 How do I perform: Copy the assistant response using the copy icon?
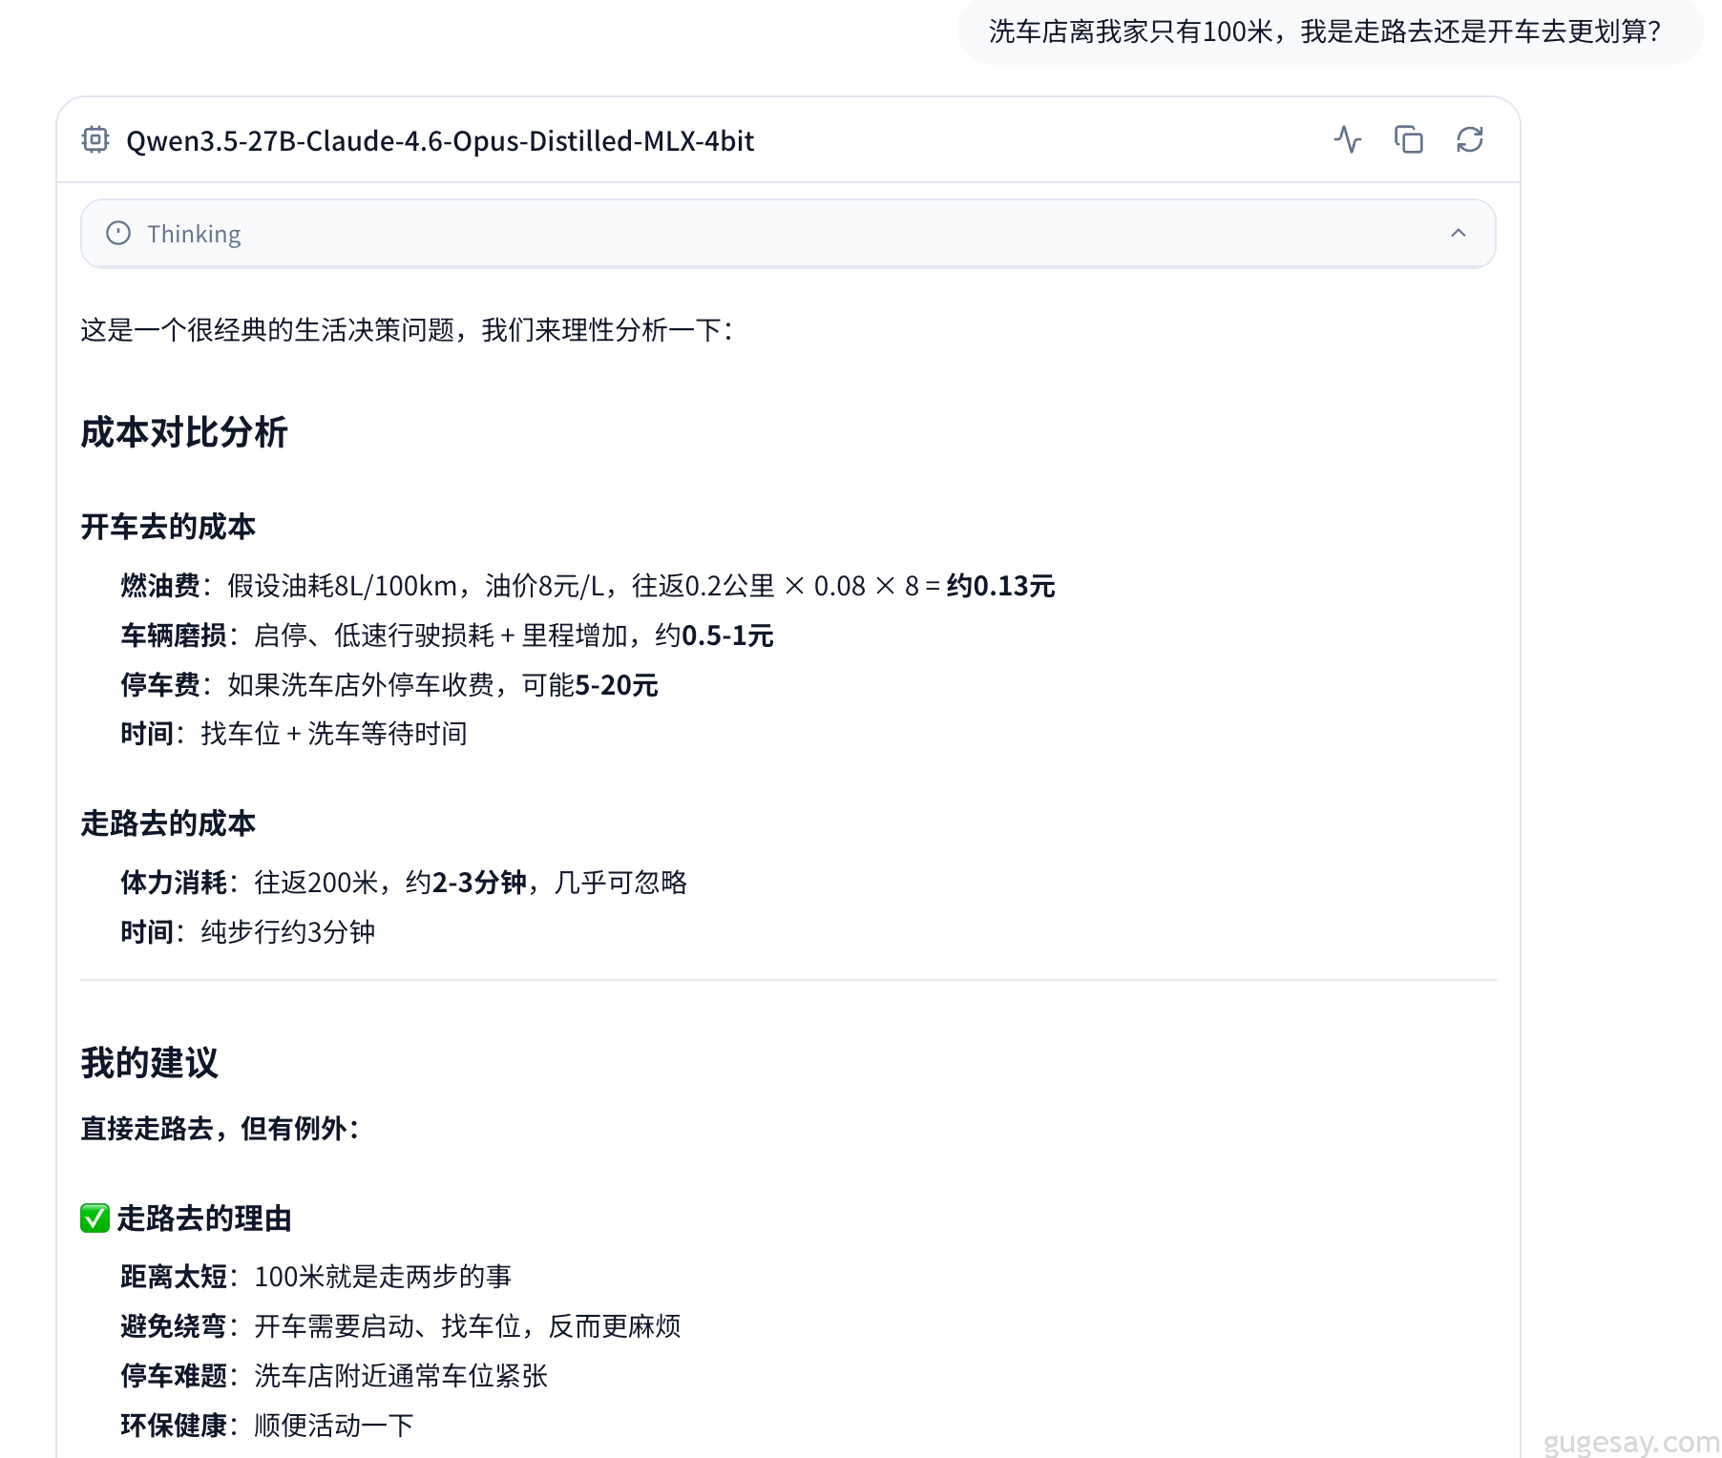(1409, 139)
